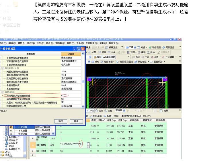
Task: Click the 设置值 column header
Action: pyautogui.click(x=71, y=54)
